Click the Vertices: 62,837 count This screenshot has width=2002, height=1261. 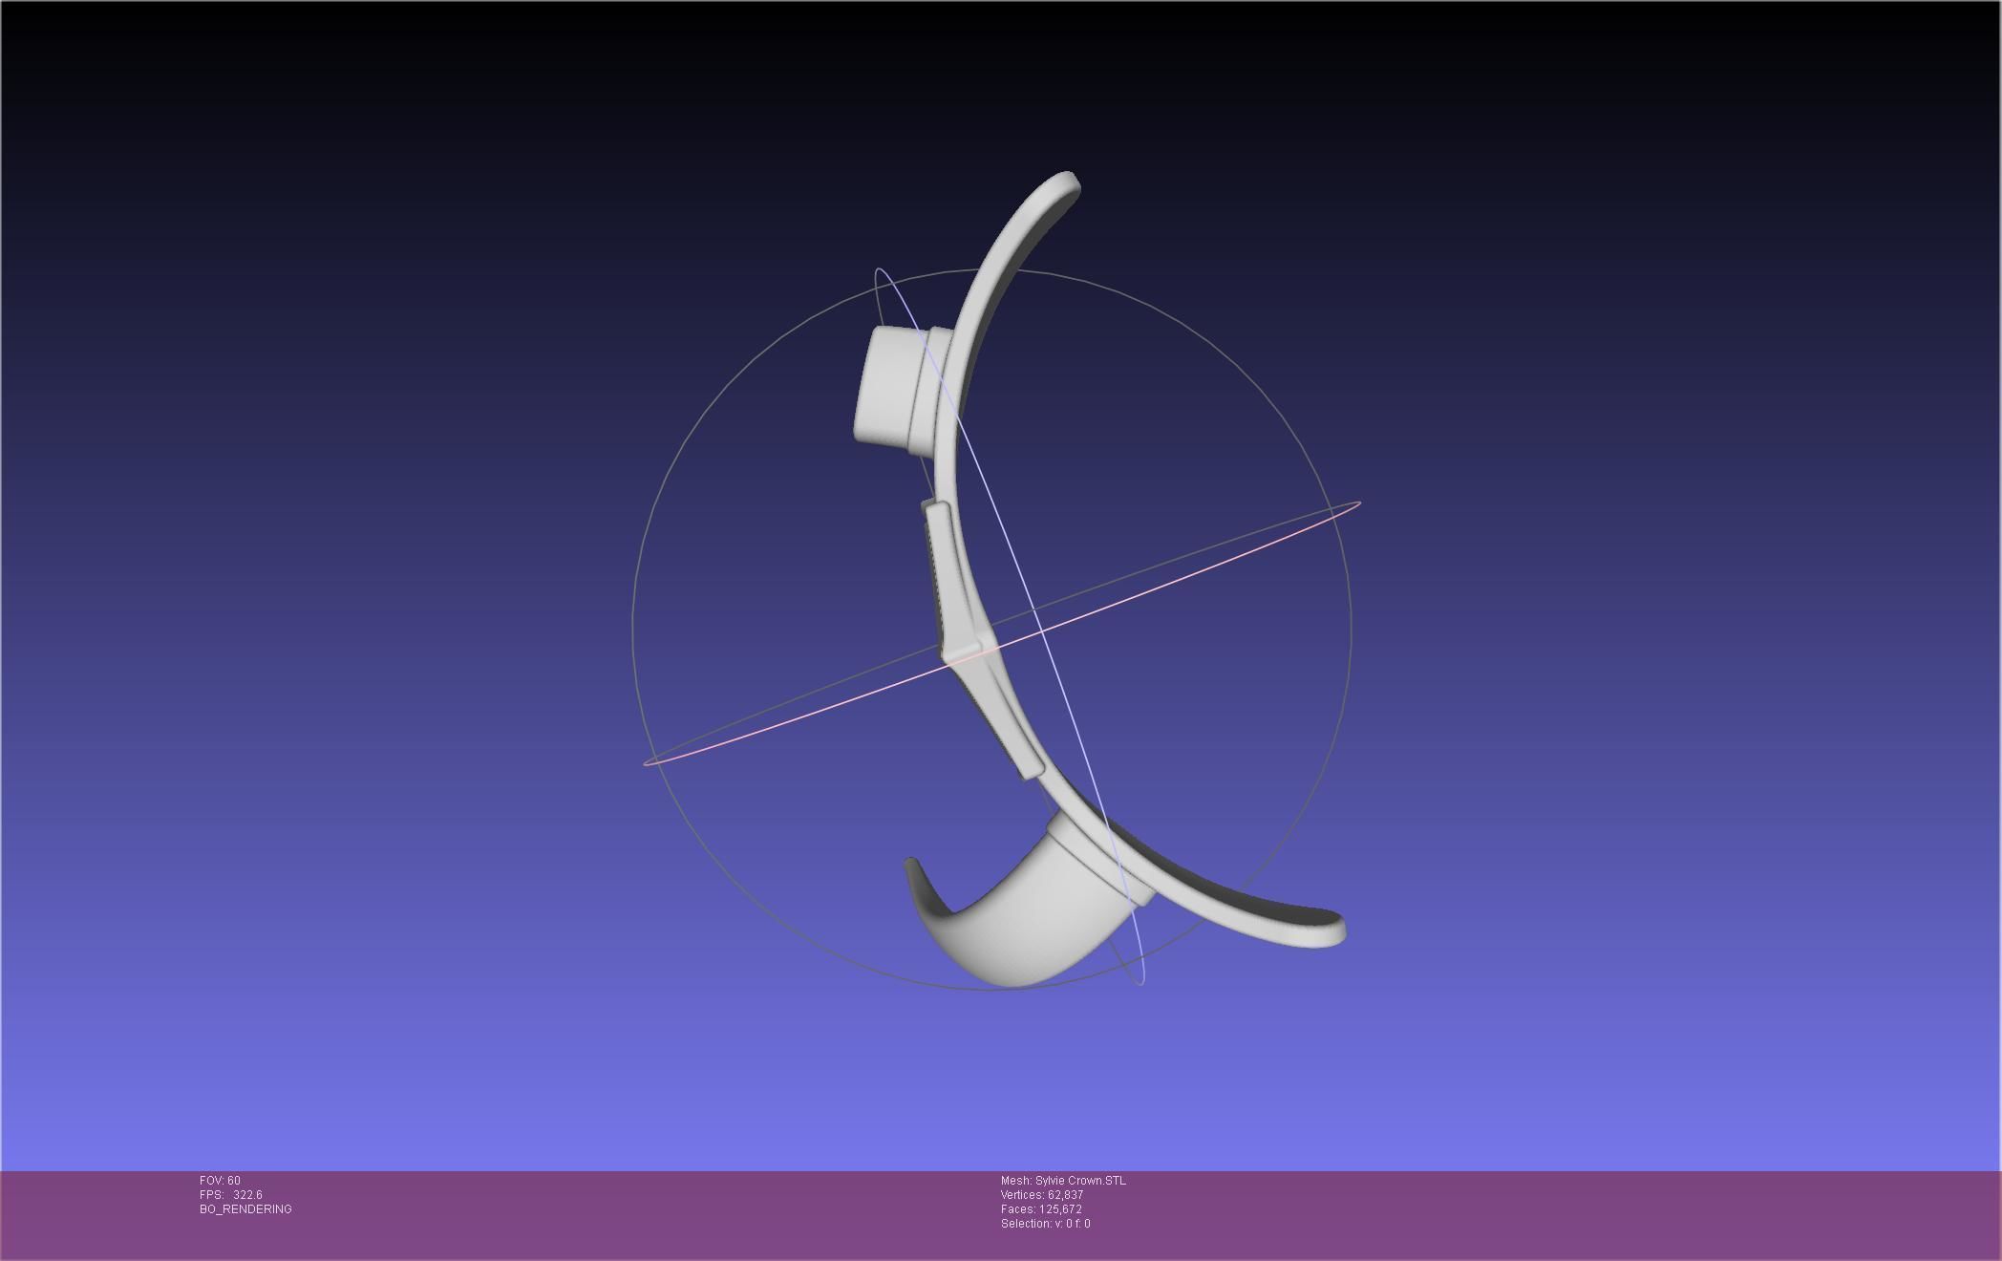click(x=1042, y=1195)
